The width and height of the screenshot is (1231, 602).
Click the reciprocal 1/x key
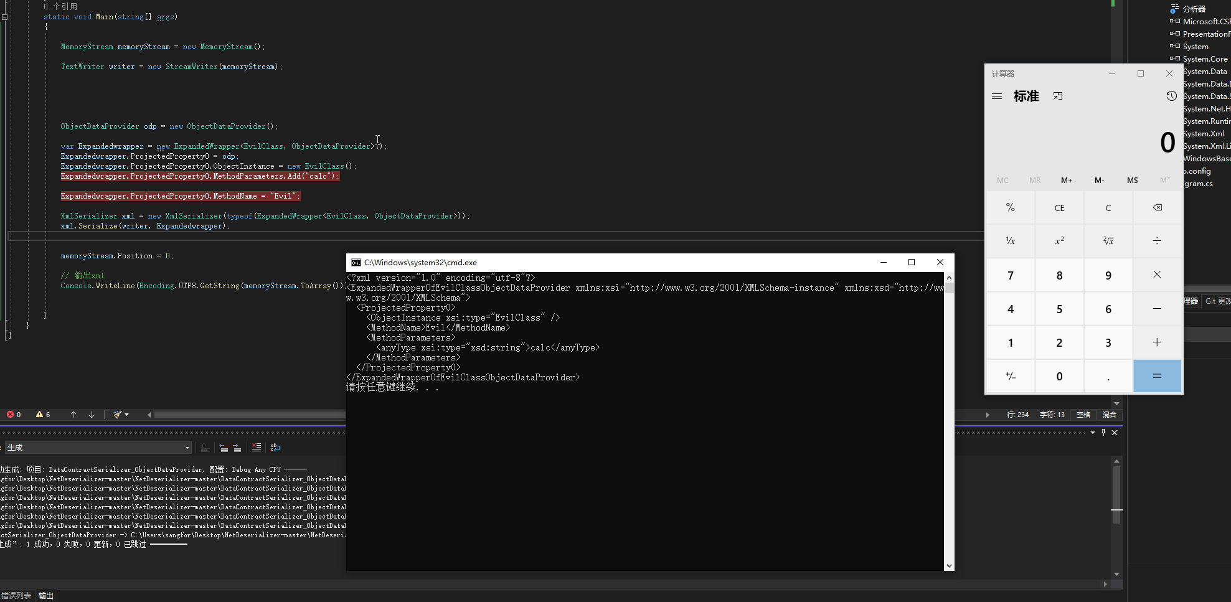point(1011,241)
